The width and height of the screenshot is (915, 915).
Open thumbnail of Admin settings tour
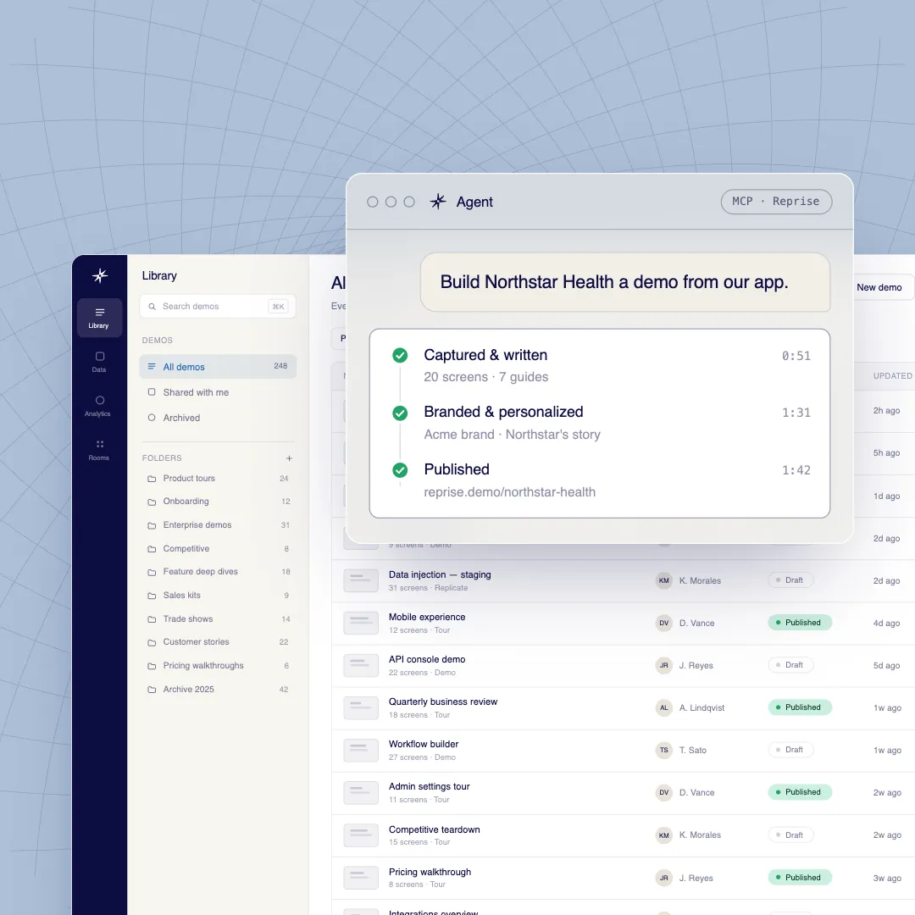361,792
